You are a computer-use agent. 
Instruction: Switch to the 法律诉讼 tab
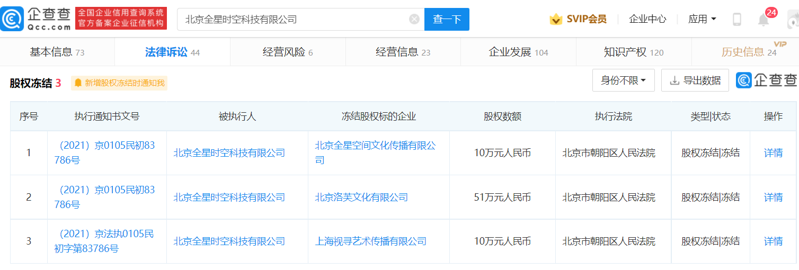click(x=172, y=52)
